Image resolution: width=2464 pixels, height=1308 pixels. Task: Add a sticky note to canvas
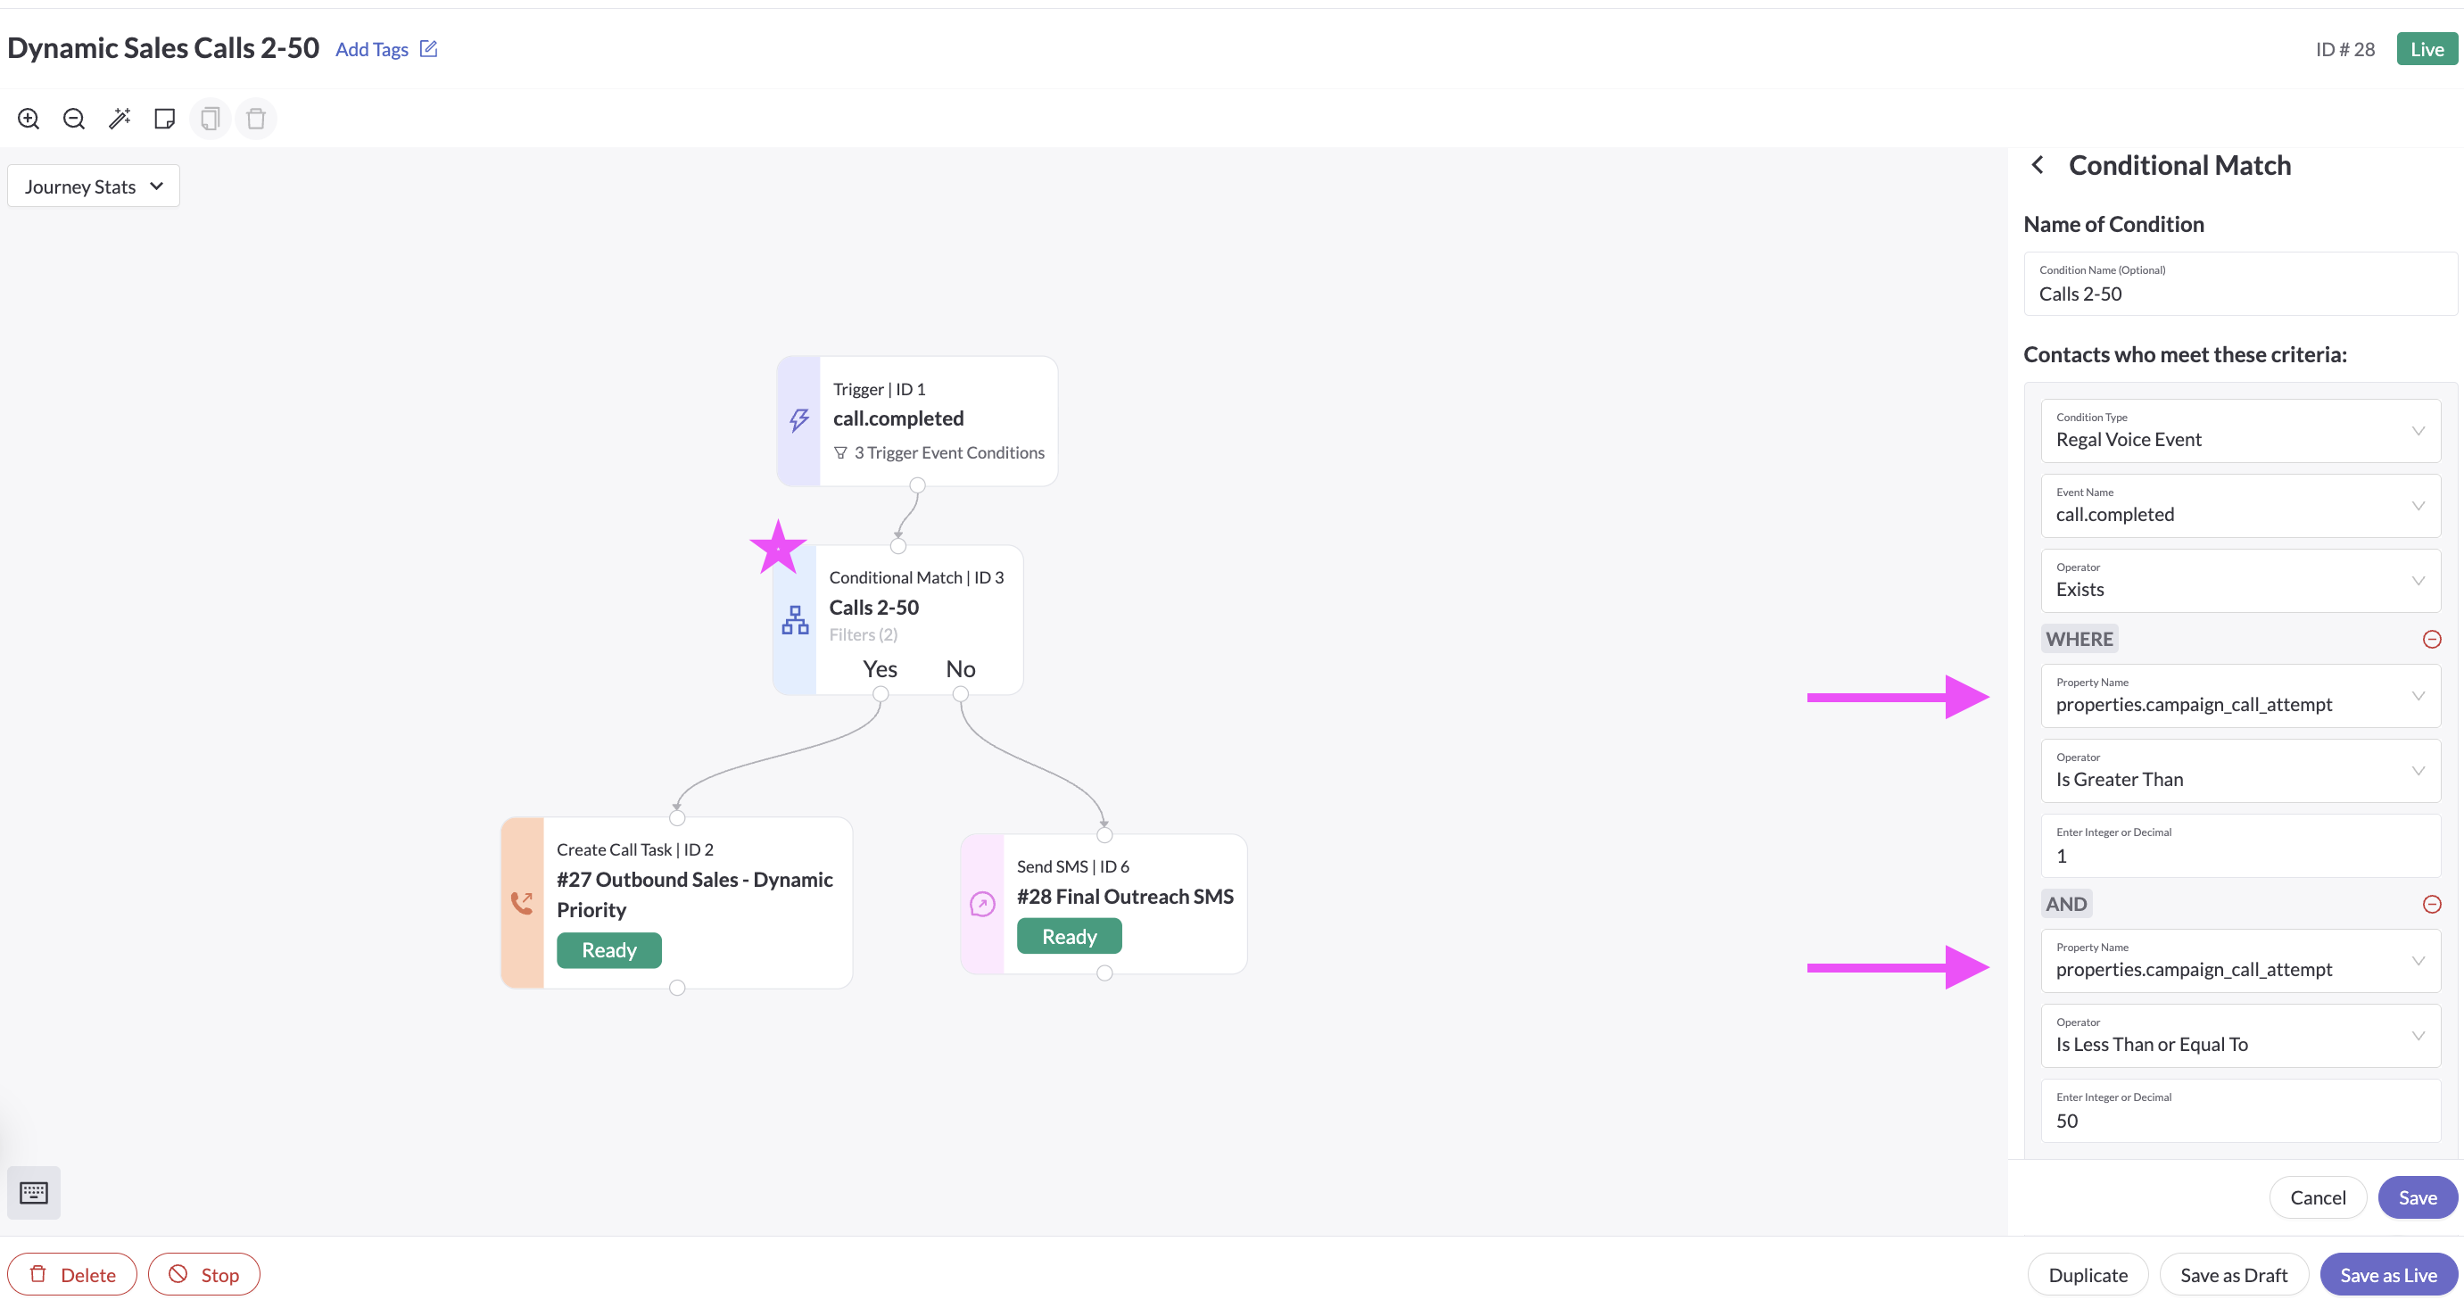tap(164, 119)
